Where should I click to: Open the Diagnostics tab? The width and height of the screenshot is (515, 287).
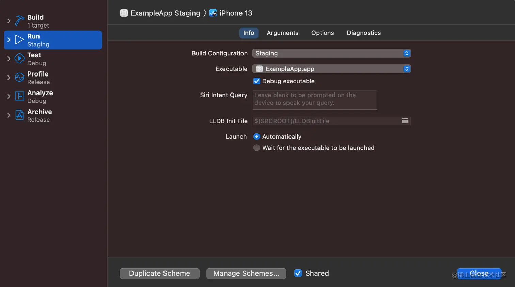pyautogui.click(x=364, y=33)
